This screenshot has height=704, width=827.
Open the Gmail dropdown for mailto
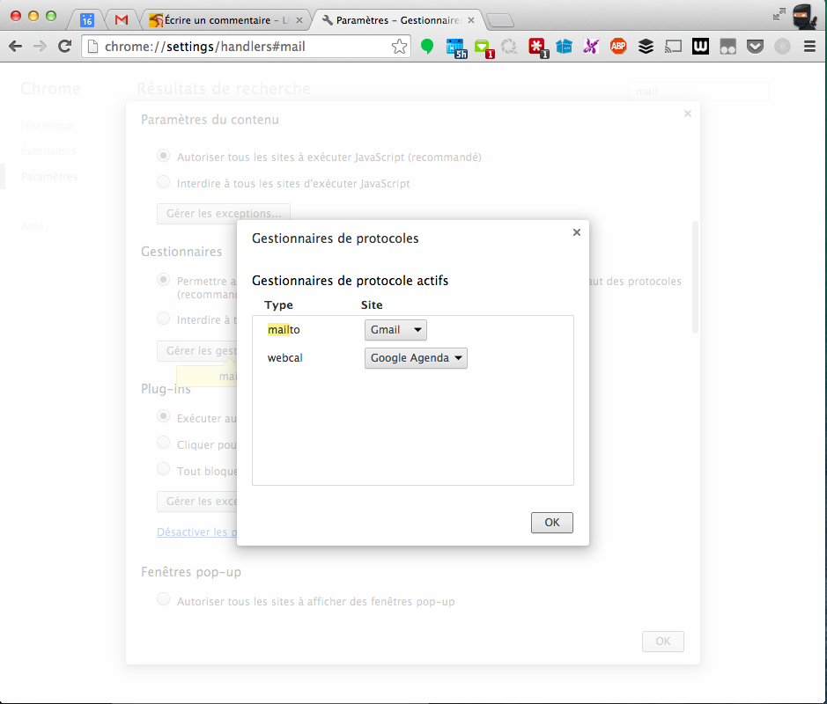point(395,330)
